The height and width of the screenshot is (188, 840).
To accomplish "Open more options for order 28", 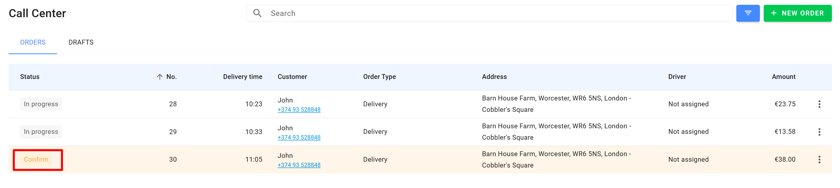I will coord(819,104).
